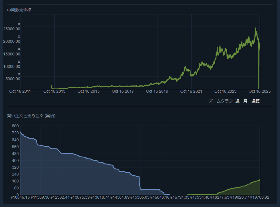Viewport: 280px width, 207px height.
Task: Click the Oct 16 2011 date label
Action: pyautogui.click(x=20, y=92)
